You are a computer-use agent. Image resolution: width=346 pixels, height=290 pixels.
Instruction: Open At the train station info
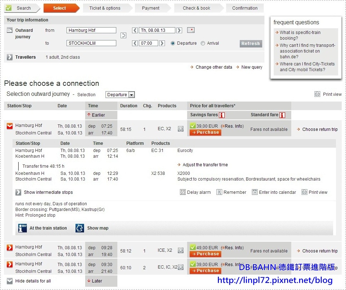point(43,228)
